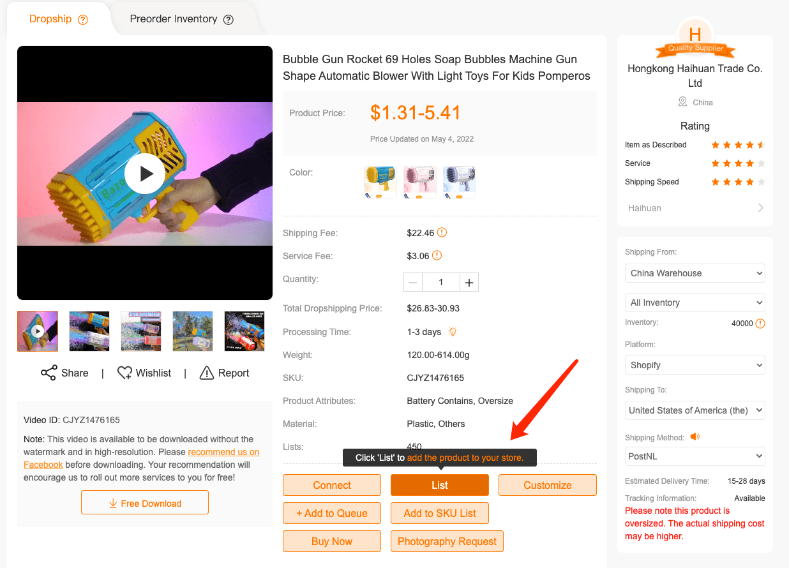This screenshot has width=789, height=568.
Task: Click the lightbulb beside Processing Time
Action: (453, 332)
